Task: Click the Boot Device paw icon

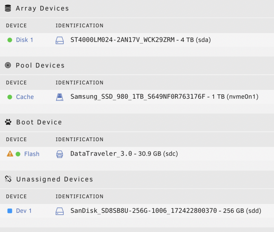Action: 8,122
